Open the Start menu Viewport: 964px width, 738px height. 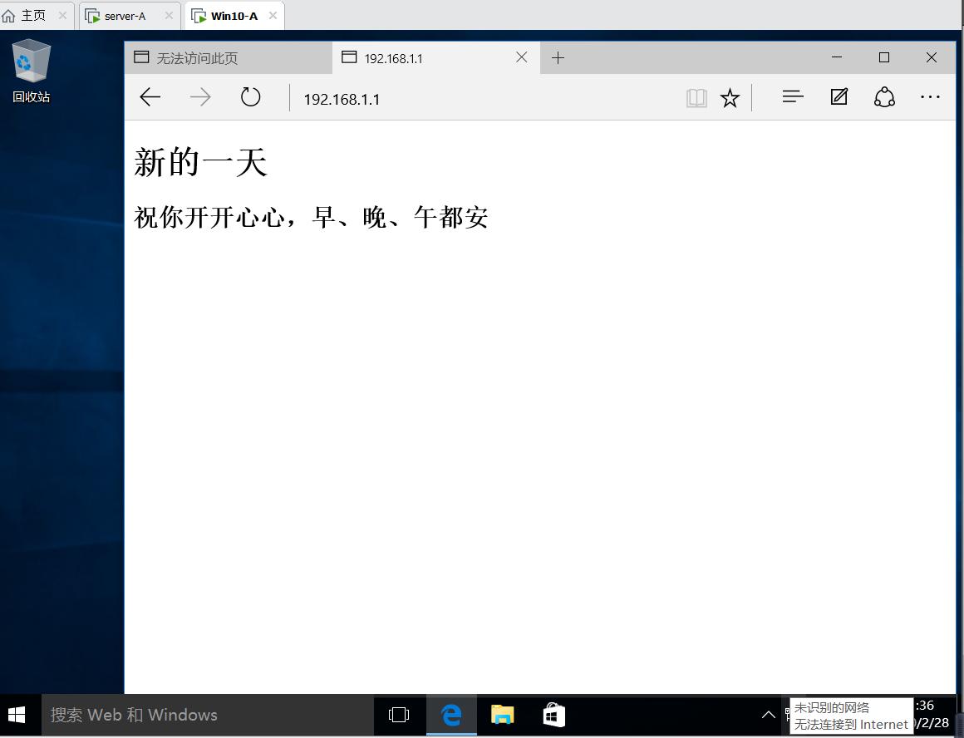tap(17, 715)
